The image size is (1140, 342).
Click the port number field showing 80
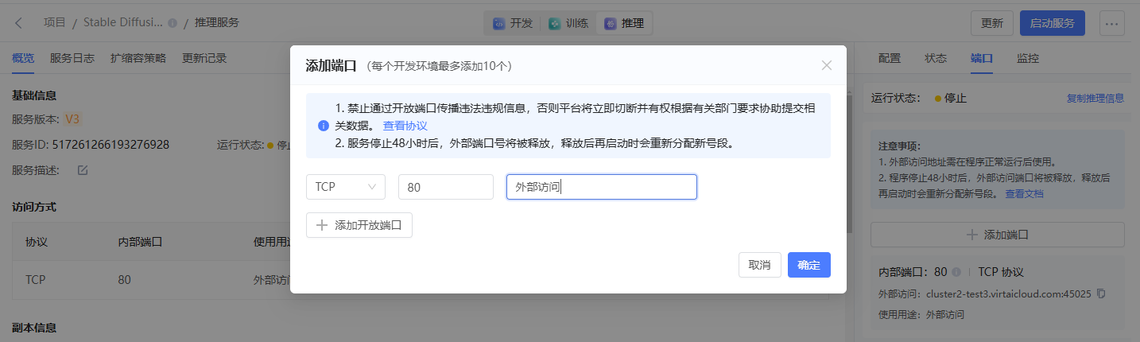tap(445, 187)
